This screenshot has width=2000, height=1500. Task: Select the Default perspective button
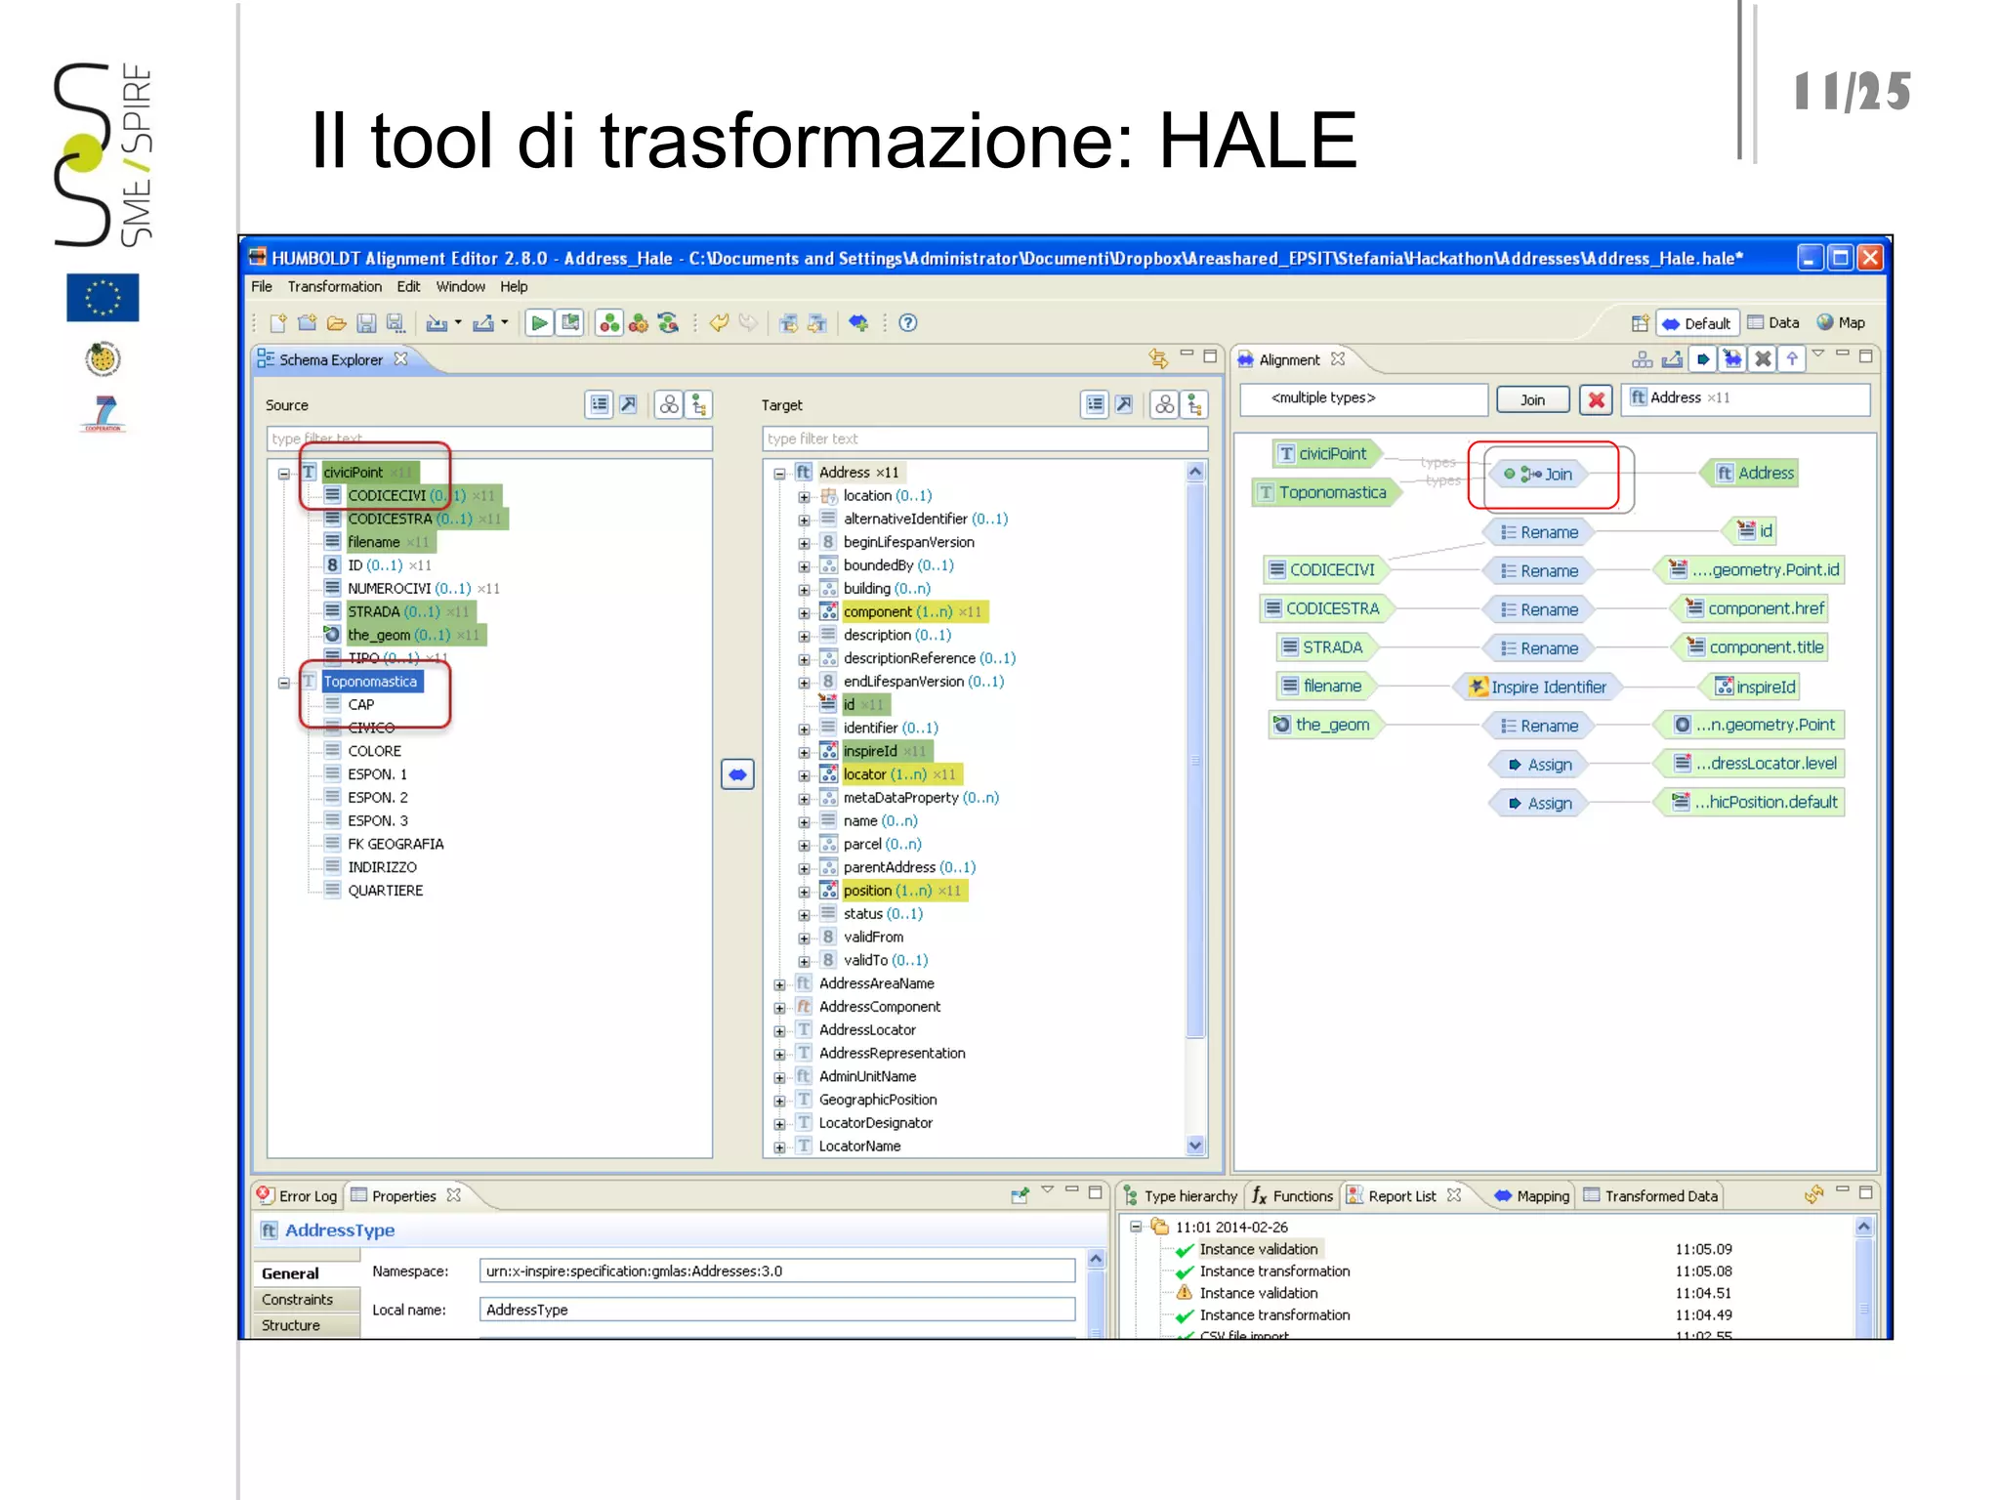(1697, 323)
